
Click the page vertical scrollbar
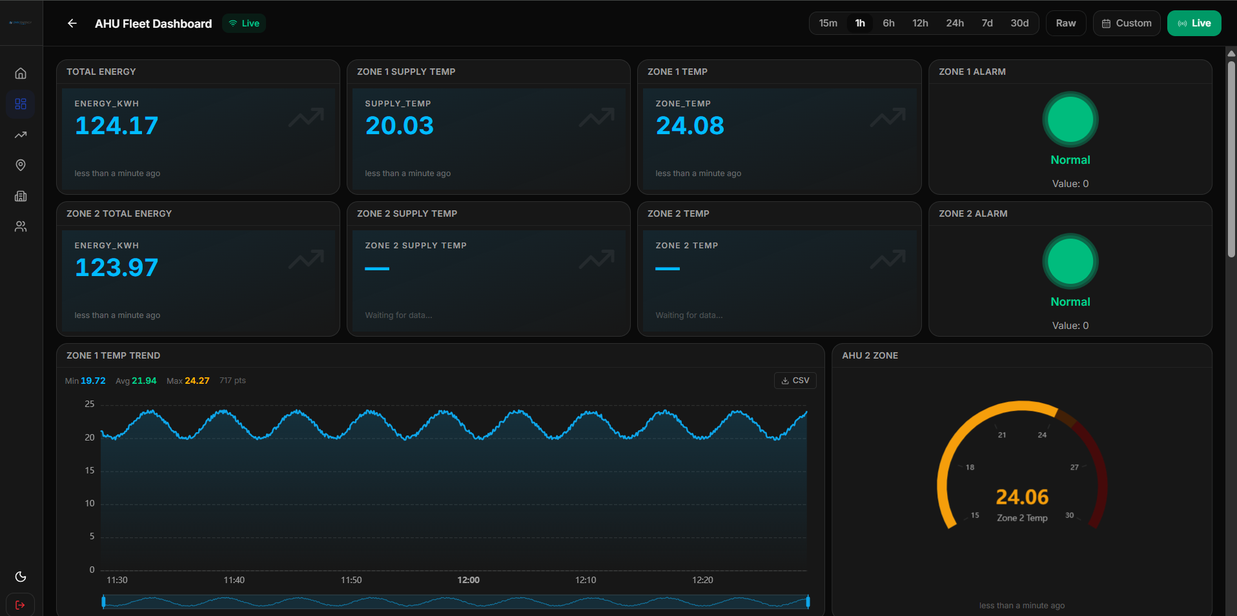click(1231, 159)
